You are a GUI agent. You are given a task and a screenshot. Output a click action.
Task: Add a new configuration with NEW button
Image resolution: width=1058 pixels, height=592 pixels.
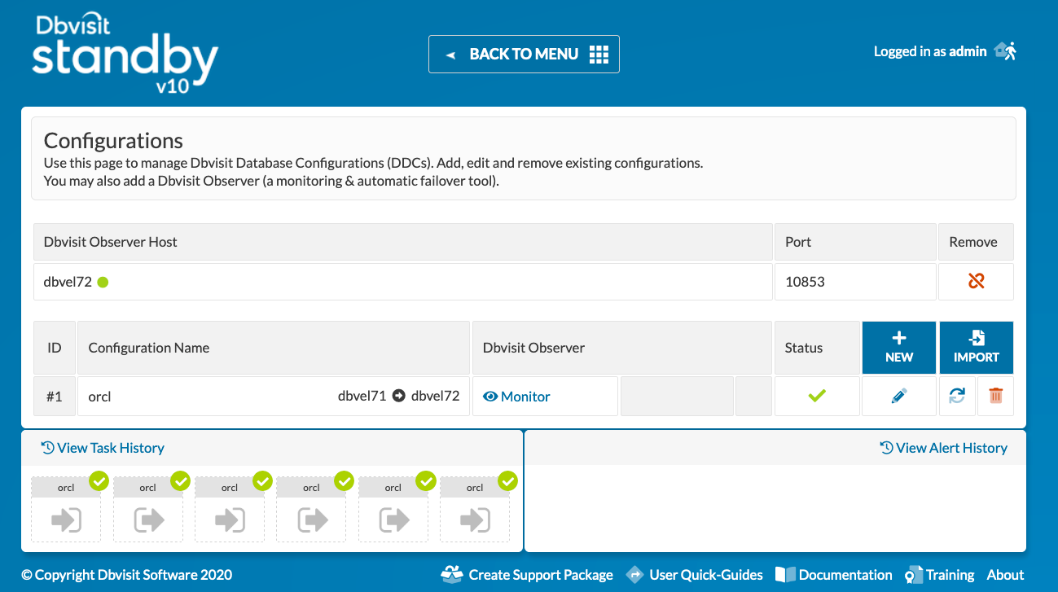[x=899, y=347]
